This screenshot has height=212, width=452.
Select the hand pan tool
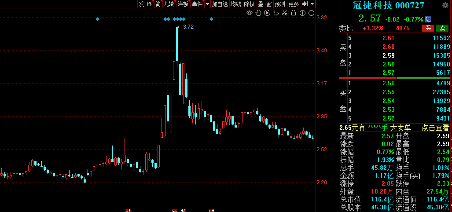[259, 13]
